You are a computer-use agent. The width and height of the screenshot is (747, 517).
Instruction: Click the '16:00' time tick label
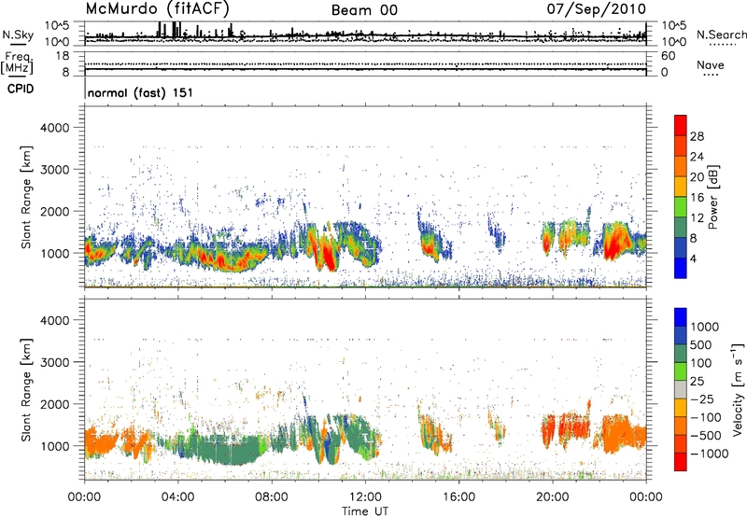(x=458, y=497)
